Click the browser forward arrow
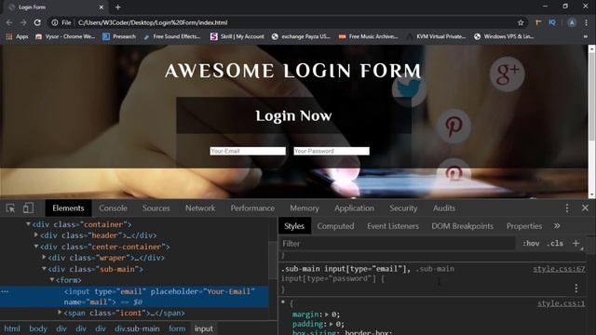 [23, 22]
